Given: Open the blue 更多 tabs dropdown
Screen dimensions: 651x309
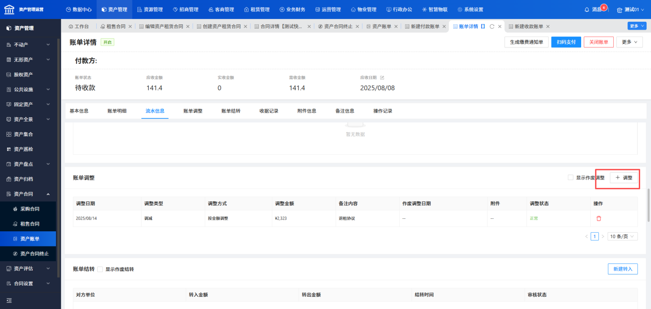Looking at the screenshot, I should (637, 26).
